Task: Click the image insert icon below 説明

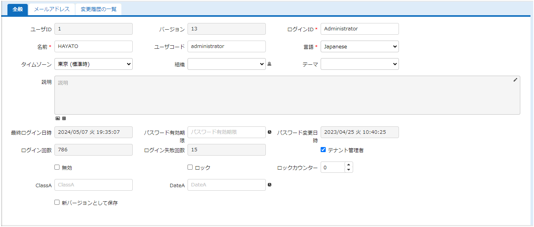Action: point(58,118)
